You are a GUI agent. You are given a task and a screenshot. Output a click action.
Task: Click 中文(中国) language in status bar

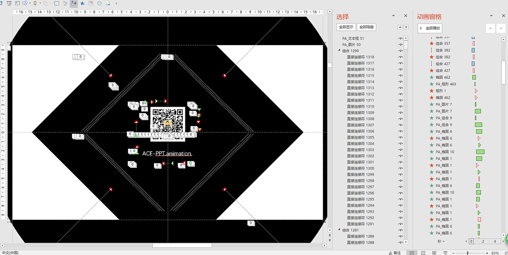10,253
